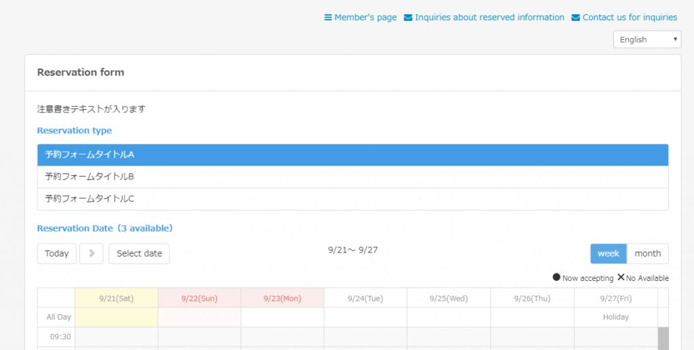Viewport: 694px width, 350px height.
Task: Open the English language dropdown
Action: 647,39
